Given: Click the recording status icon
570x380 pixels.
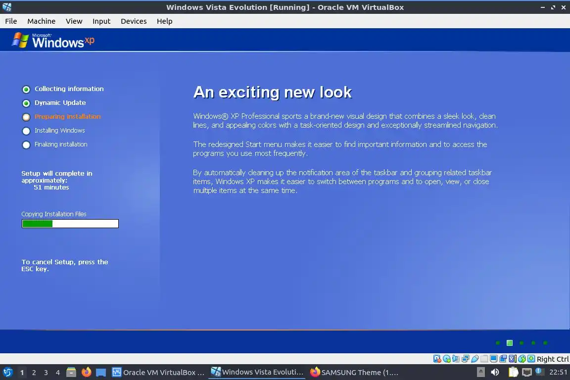Looking at the screenshot, I should (x=503, y=359).
